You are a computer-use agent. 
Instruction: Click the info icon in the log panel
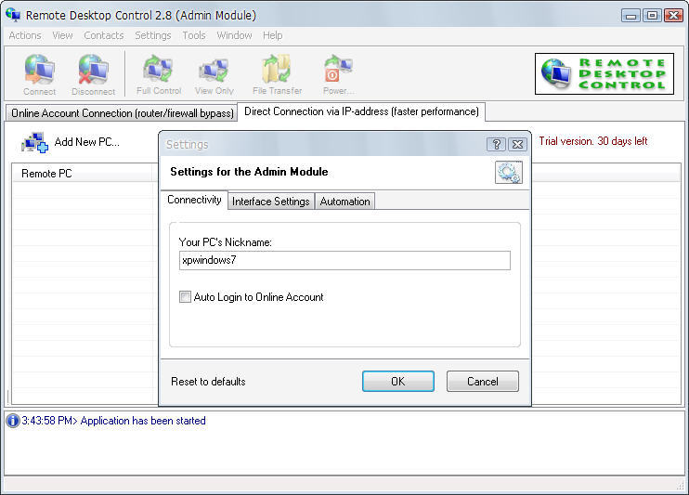pos(13,421)
